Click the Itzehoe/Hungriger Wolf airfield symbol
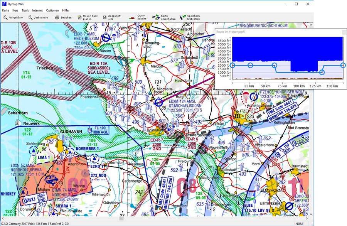347x226 pixels. tap(253, 97)
